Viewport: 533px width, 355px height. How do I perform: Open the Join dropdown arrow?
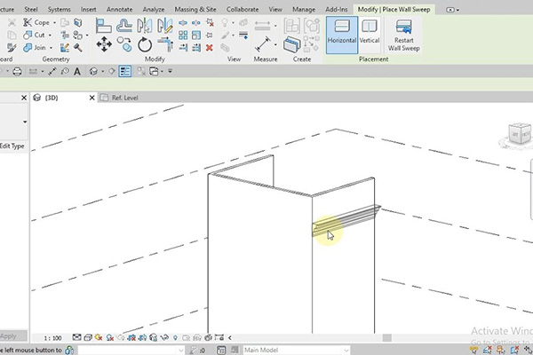pyautogui.click(x=51, y=48)
